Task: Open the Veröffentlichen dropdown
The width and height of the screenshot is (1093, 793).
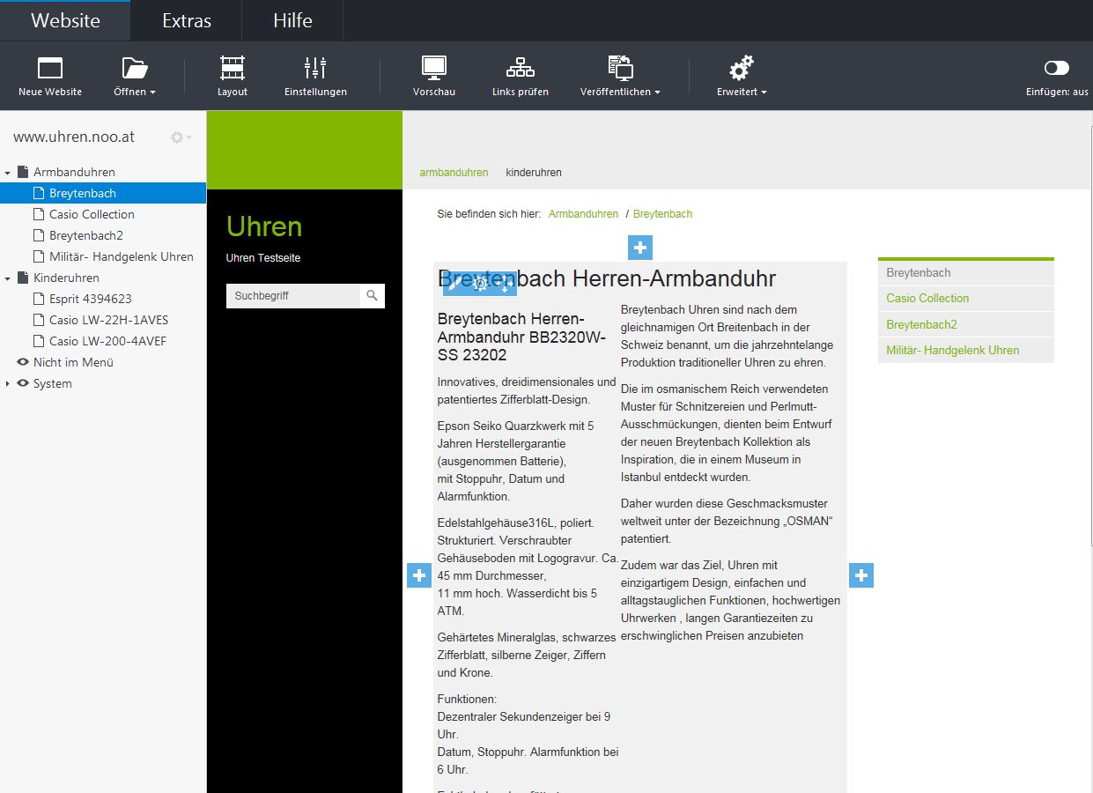Action: pos(620,76)
